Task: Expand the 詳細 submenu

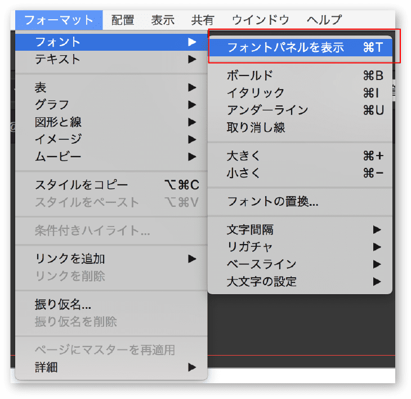Action: (111, 367)
